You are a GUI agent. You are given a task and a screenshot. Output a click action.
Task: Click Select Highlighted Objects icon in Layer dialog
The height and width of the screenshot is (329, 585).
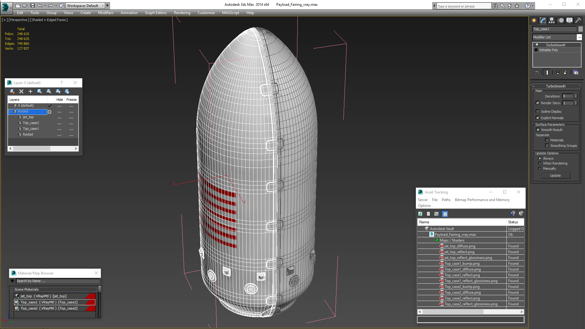[x=40, y=91]
